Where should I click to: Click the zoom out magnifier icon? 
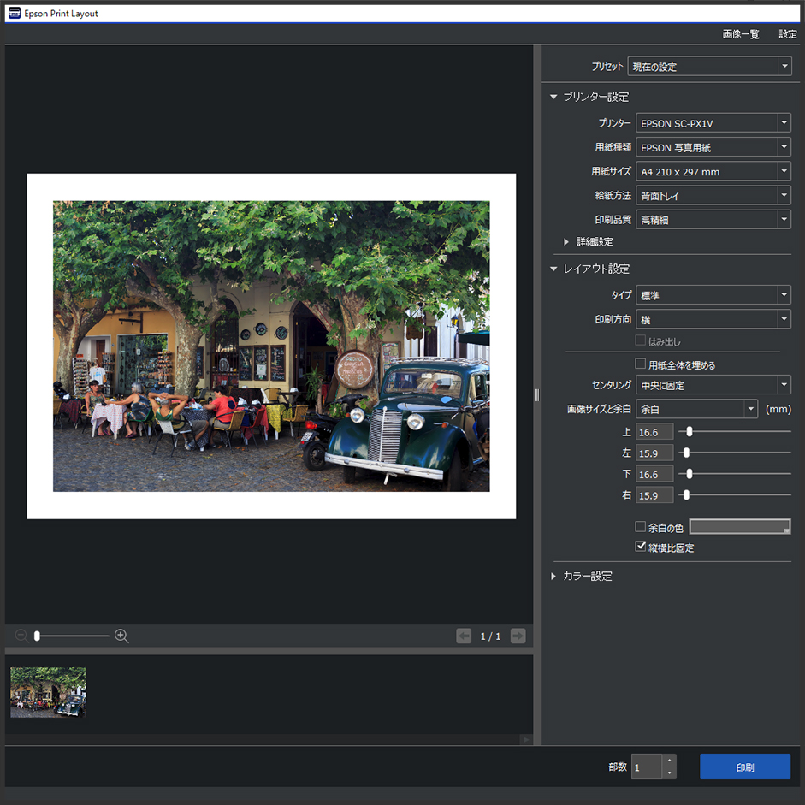tap(21, 636)
